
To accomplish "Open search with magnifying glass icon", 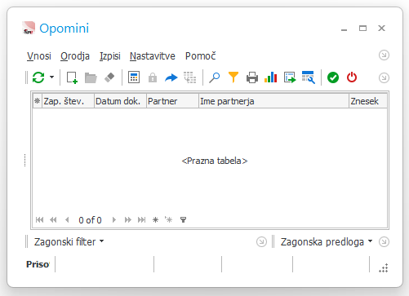I will [215, 77].
